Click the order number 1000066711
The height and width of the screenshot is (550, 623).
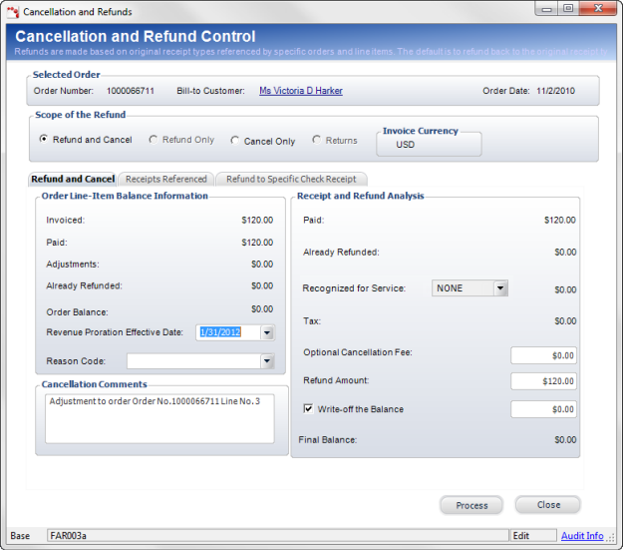(x=131, y=91)
